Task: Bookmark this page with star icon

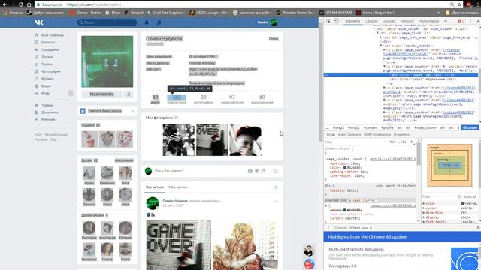Action: pos(459,4)
